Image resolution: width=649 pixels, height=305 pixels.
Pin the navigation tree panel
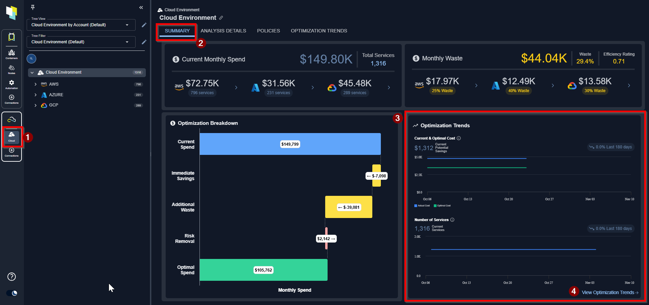33,8
